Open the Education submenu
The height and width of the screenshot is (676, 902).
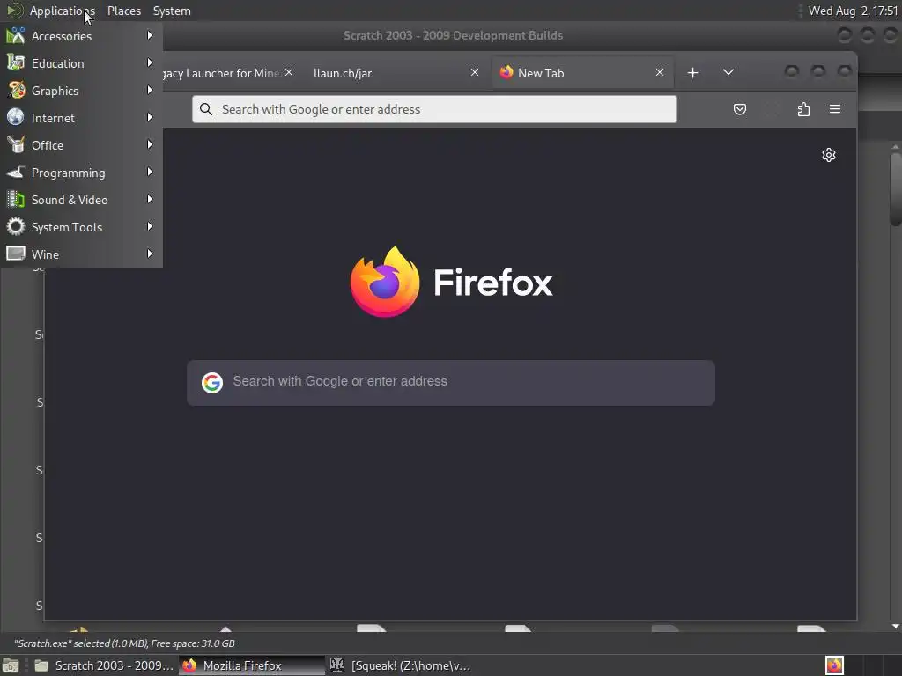pyautogui.click(x=81, y=63)
